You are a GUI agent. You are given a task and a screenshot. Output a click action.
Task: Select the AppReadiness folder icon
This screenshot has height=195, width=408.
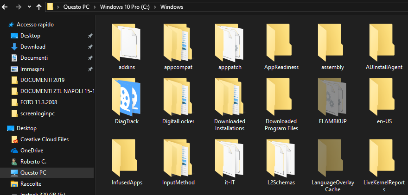[279, 43]
